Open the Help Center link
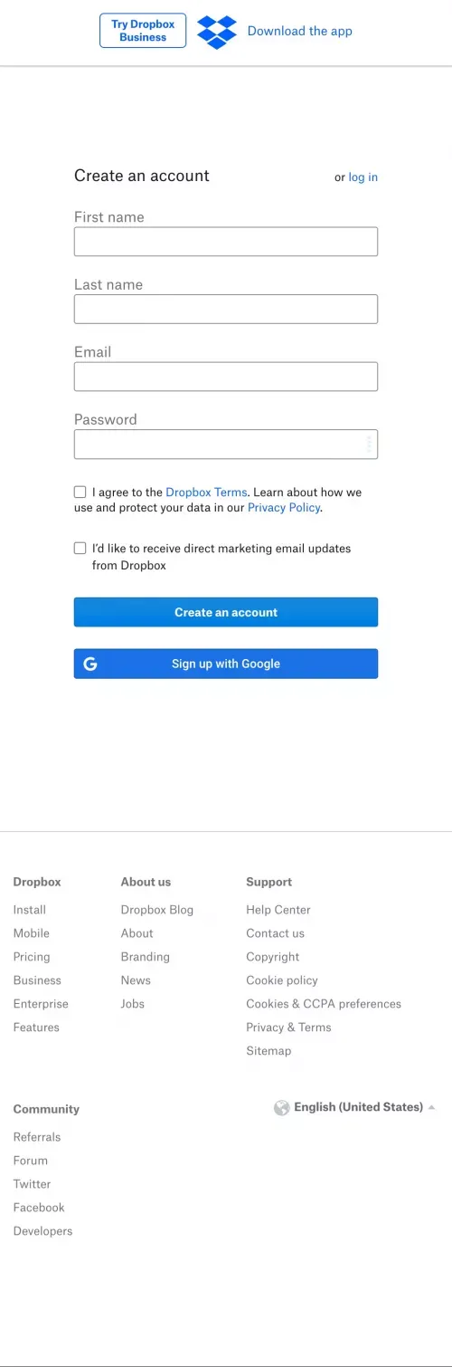Viewport: 452px width, 1367px height. pyautogui.click(x=278, y=910)
